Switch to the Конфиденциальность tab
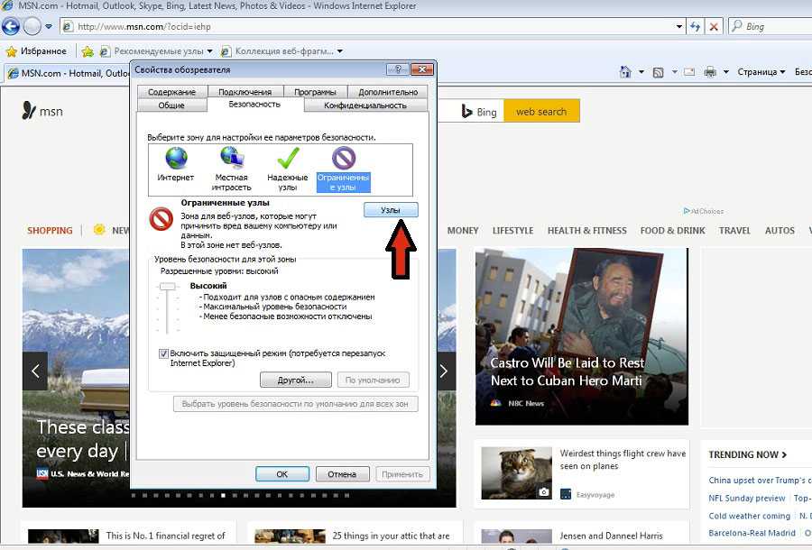Viewport: 812px width, 550px height. 365,105
